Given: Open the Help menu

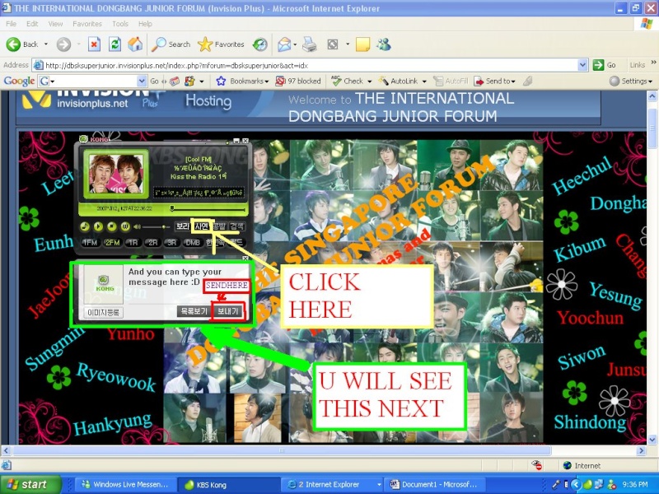Looking at the screenshot, I should point(145,24).
